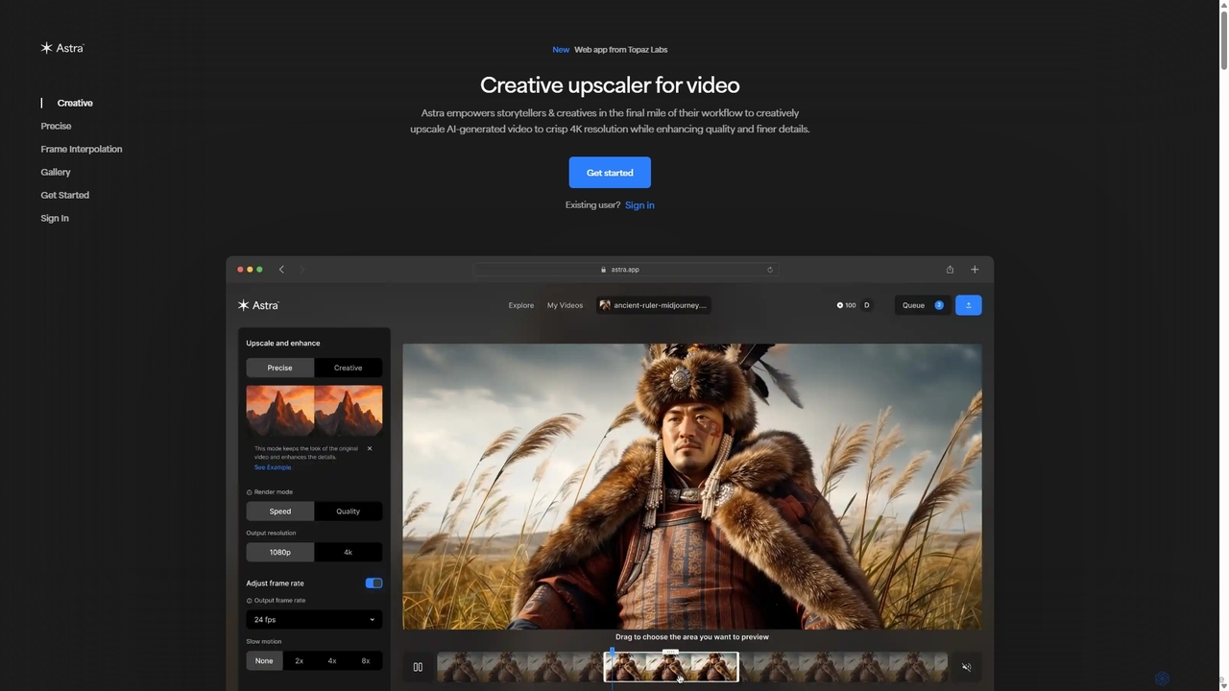Screen dimensions: 1229x691
Task: Click the blue upload icon button
Action: [x=968, y=305]
